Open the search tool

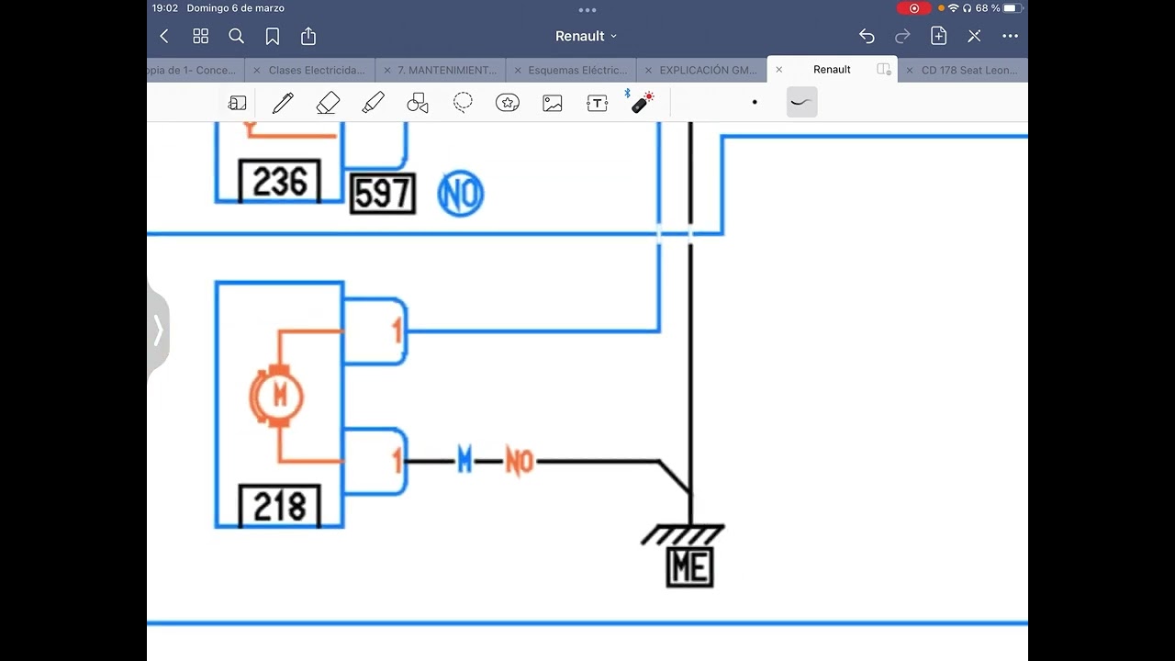pyautogui.click(x=236, y=36)
